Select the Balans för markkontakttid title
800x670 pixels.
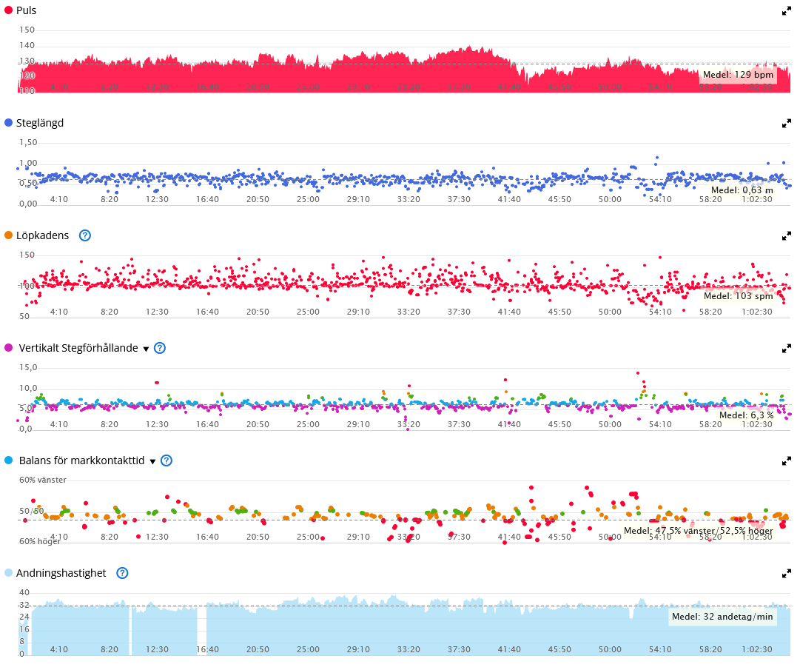[x=81, y=460]
